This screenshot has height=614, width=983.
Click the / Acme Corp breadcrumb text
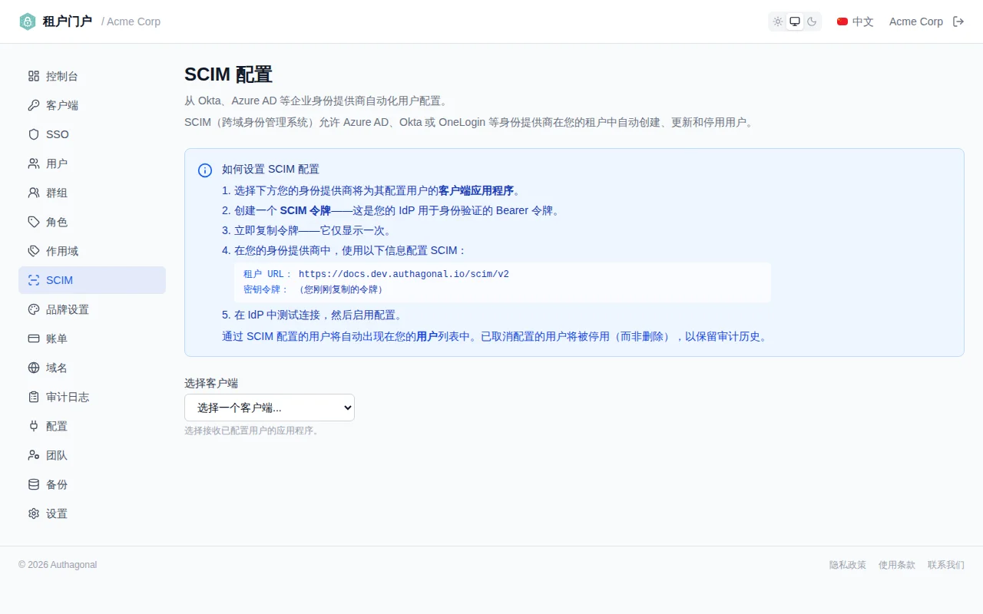pyautogui.click(x=131, y=21)
